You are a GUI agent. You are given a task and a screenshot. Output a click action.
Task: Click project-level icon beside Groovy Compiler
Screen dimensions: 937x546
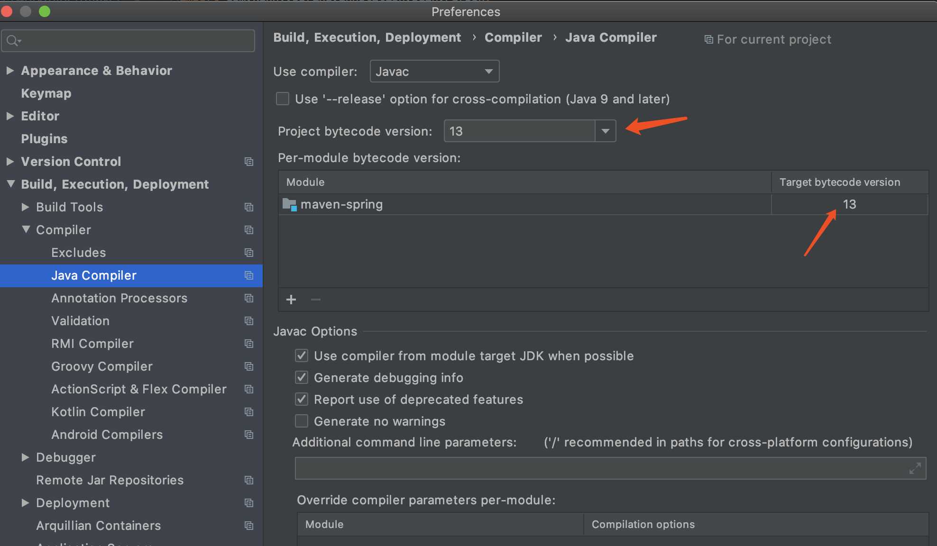pos(249,366)
